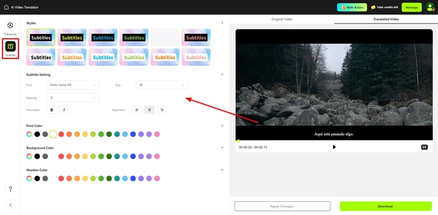Select the blank empty style thumbnail
The height and width of the screenshot is (215, 438).
tap(165, 37)
